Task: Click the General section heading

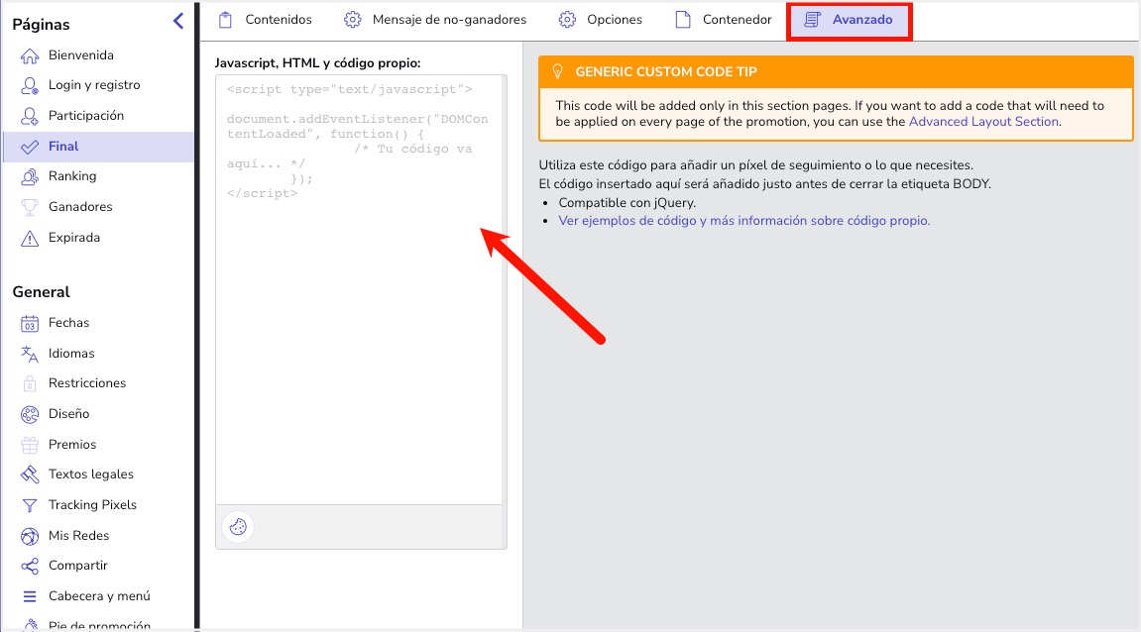Action: (x=41, y=292)
